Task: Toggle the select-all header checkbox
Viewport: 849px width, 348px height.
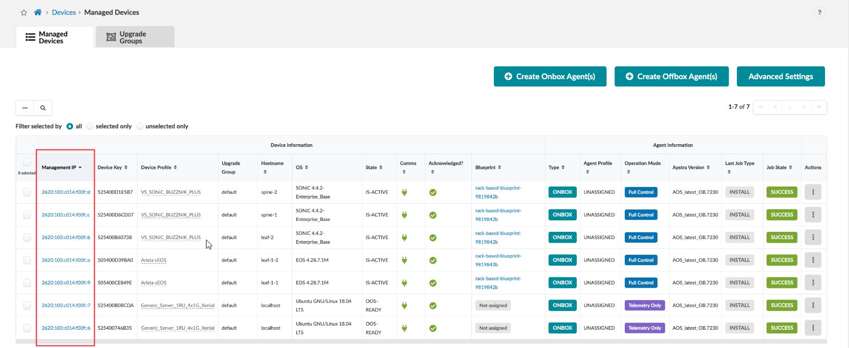Action: 27,163
